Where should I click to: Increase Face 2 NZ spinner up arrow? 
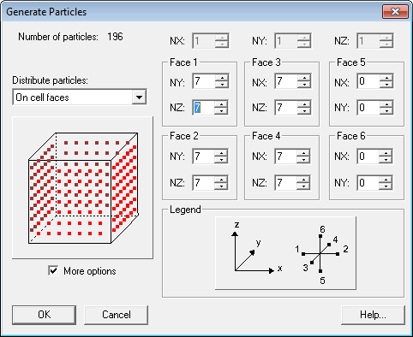[222, 180]
